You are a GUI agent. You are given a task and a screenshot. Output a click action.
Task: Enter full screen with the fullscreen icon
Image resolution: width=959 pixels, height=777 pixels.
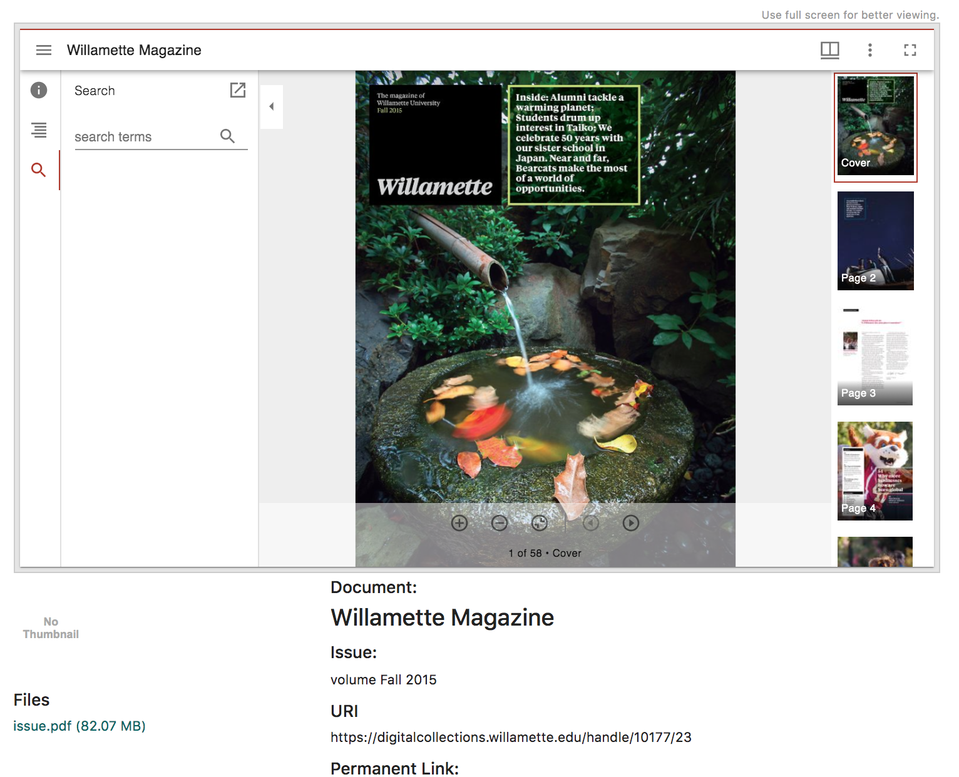tap(910, 50)
